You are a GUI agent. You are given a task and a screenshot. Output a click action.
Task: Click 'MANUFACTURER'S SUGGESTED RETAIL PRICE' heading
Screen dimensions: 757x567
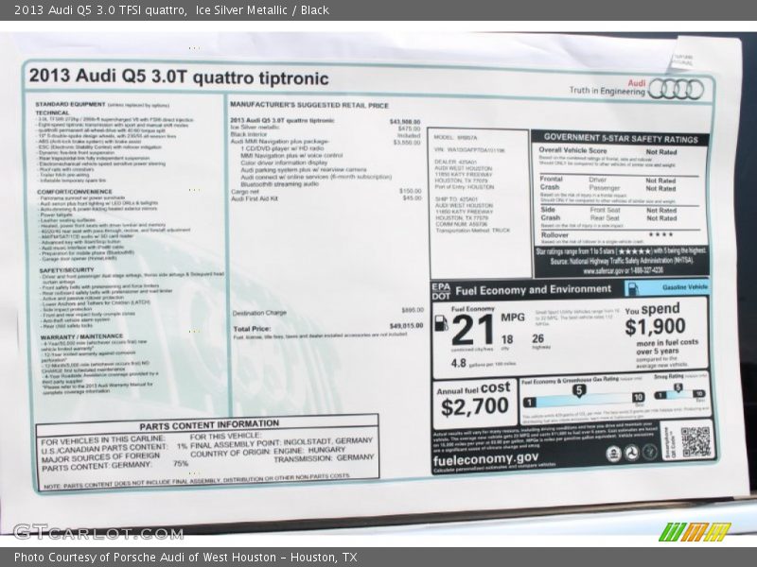(309, 105)
